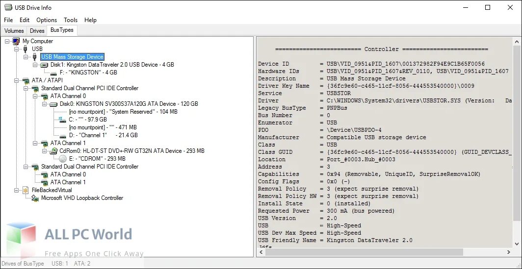Viewport: 522px width, 269px height.
Task: Click the right arrow of horizontal scrollbar
Action: click(509, 252)
